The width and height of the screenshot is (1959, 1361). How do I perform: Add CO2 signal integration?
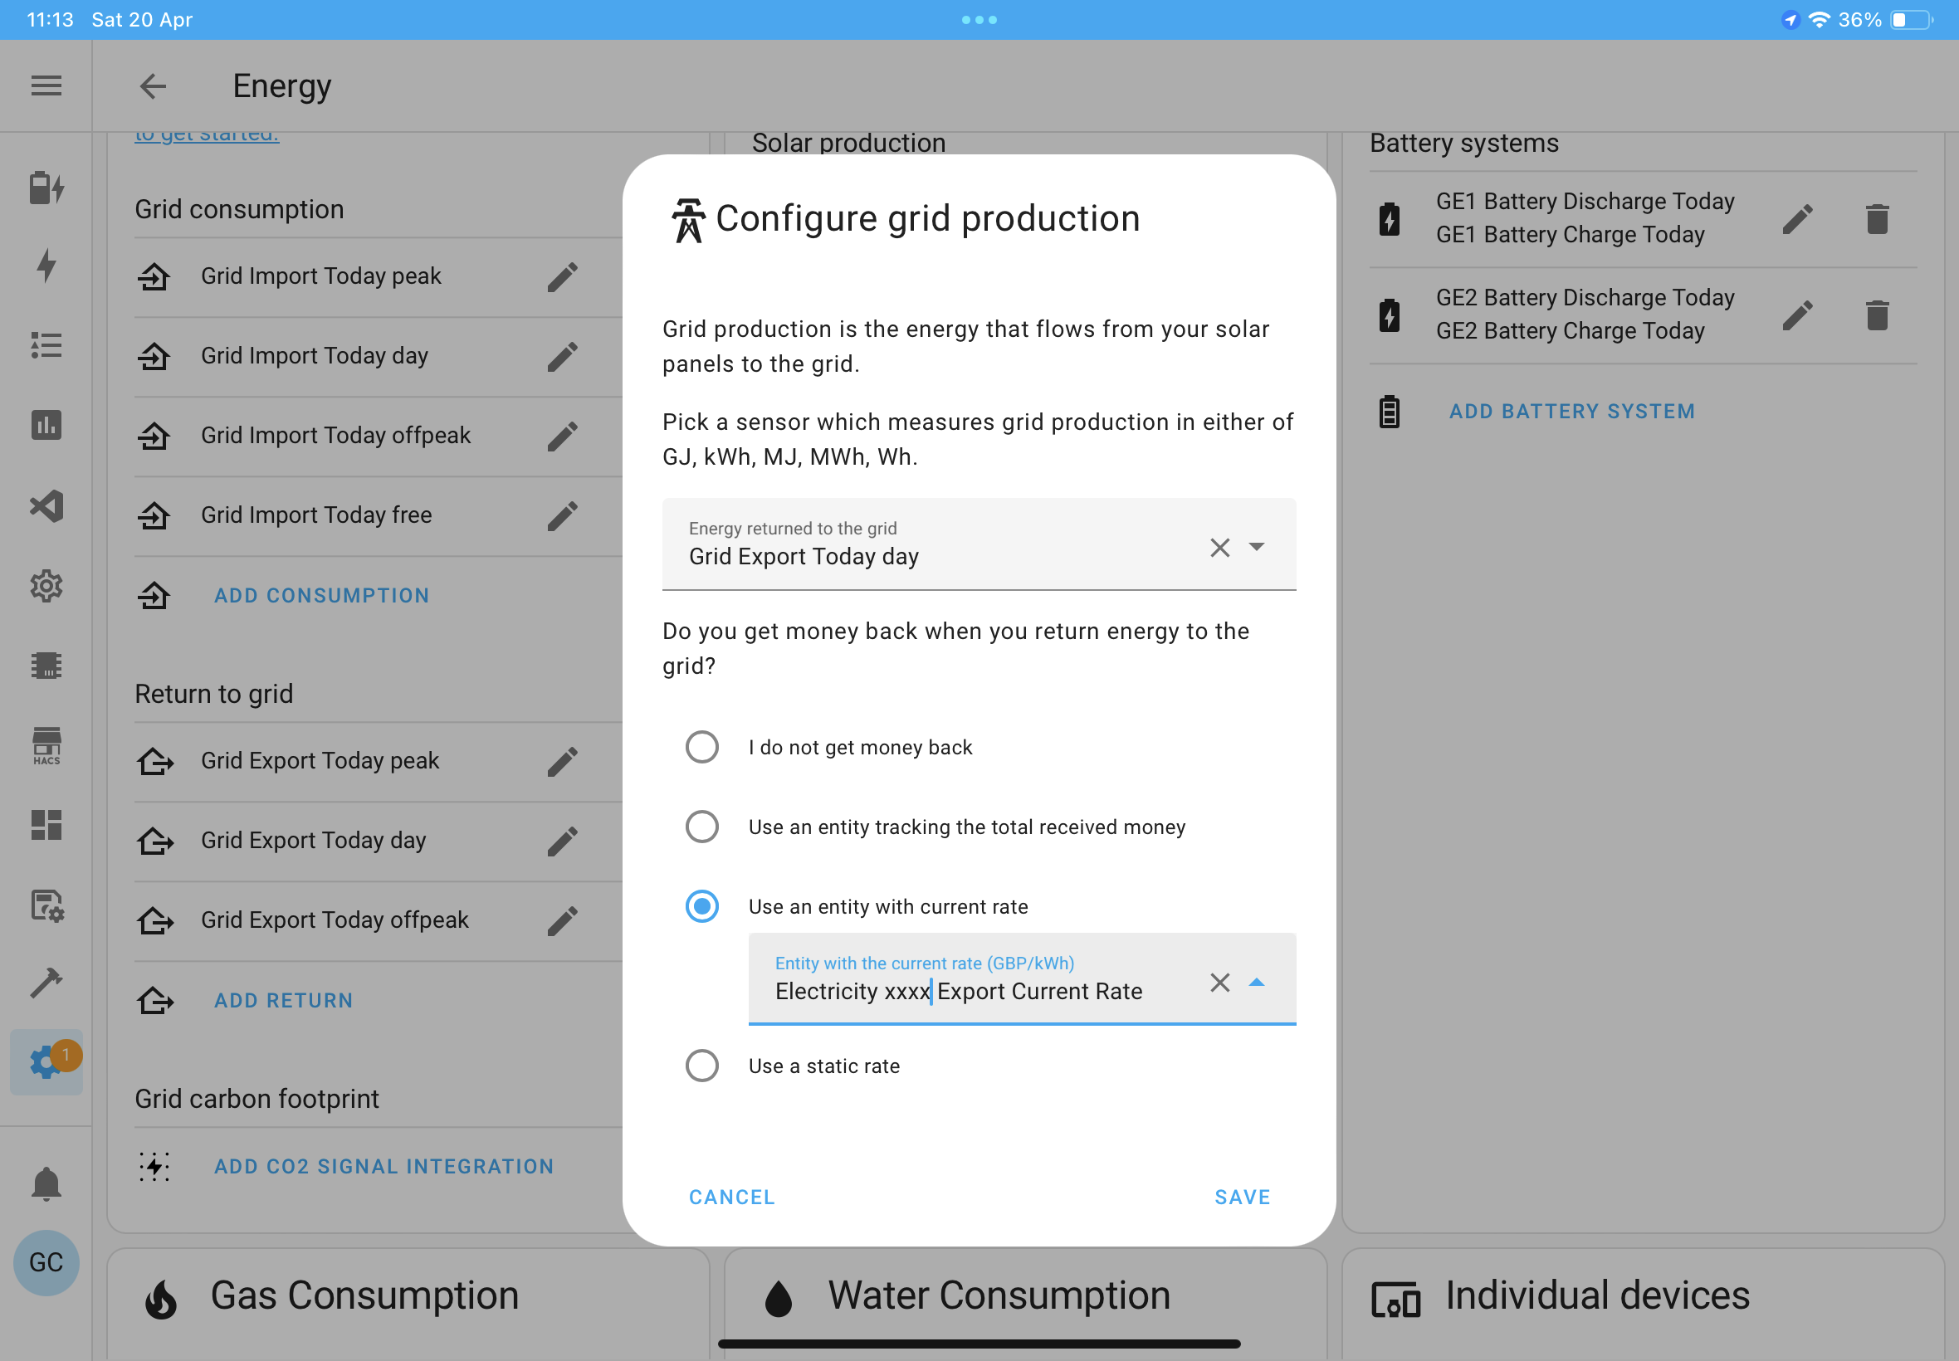click(x=383, y=1167)
